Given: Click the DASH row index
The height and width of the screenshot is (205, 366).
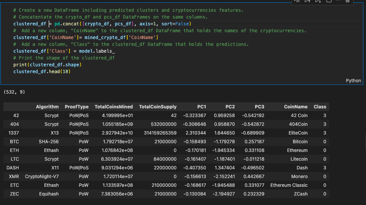Looking at the screenshot, I should pyautogui.click(x=13, y=168).
